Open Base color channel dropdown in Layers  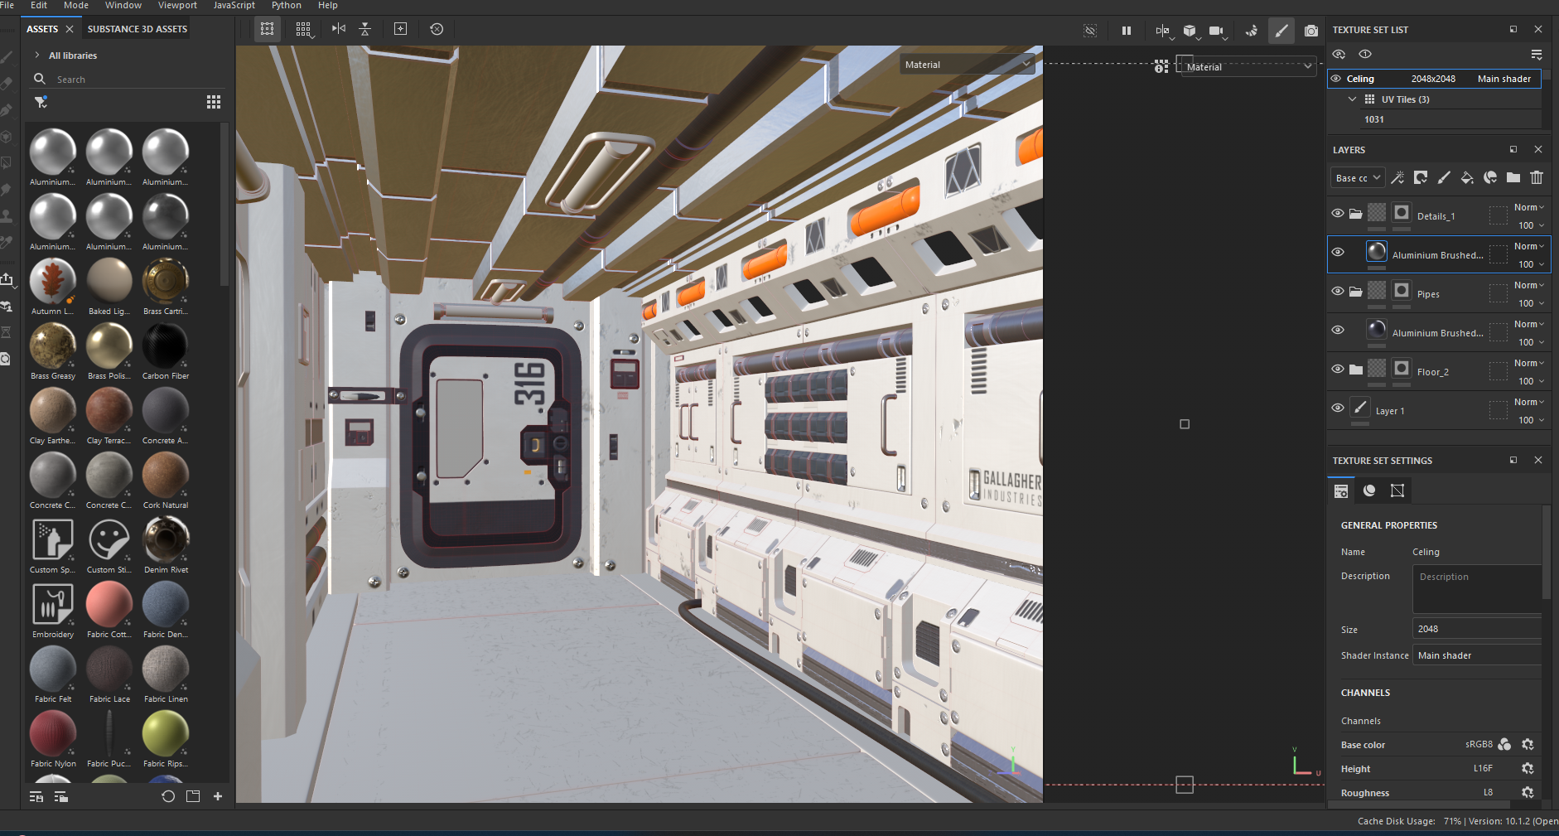coord(1358,178)
